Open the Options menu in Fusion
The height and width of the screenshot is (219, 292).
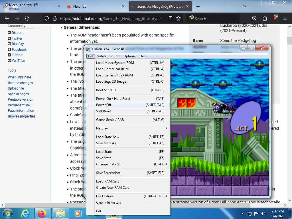(129, 56)
